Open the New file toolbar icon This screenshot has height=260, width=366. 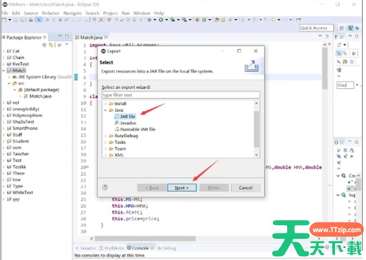tap(4, 20)
